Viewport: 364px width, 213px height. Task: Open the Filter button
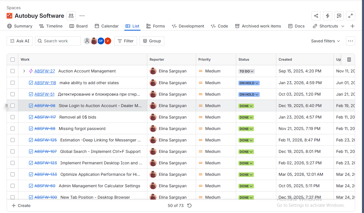pos(126,41)
